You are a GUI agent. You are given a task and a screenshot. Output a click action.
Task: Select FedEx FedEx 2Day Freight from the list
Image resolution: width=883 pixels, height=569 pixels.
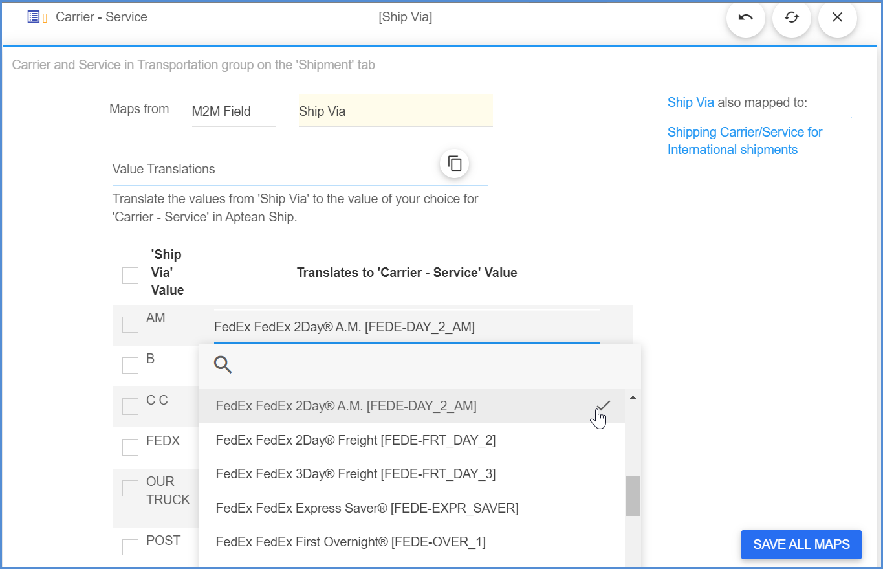(x=356, y=440)
